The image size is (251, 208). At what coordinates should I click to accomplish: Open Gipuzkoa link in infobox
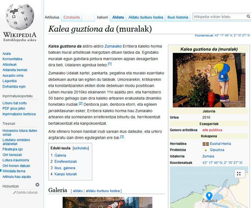coord(217,150)
